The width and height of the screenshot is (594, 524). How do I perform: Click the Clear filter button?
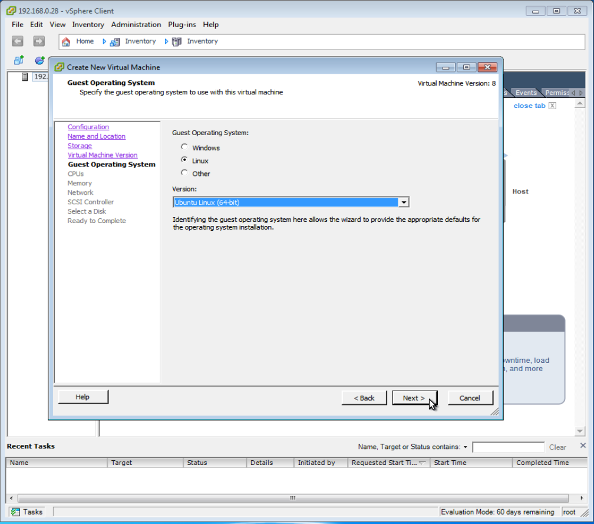coord(557,447)
